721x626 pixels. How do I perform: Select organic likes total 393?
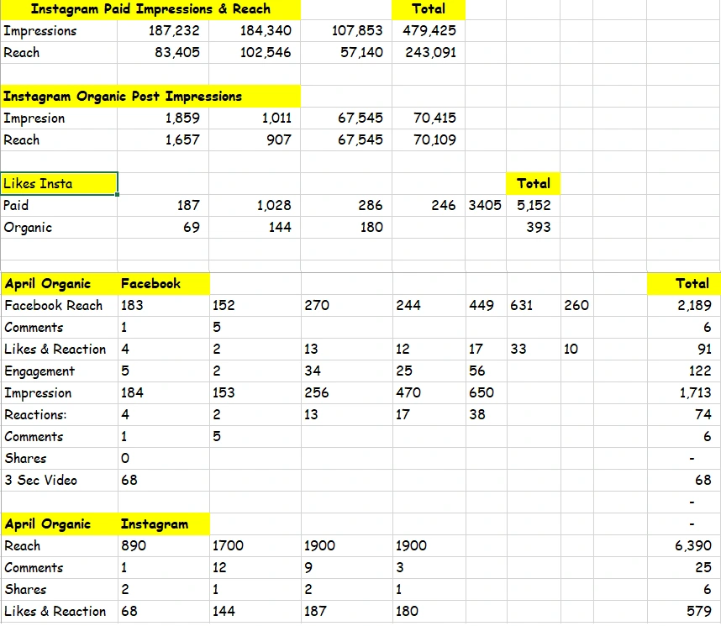tap(533, 227)
